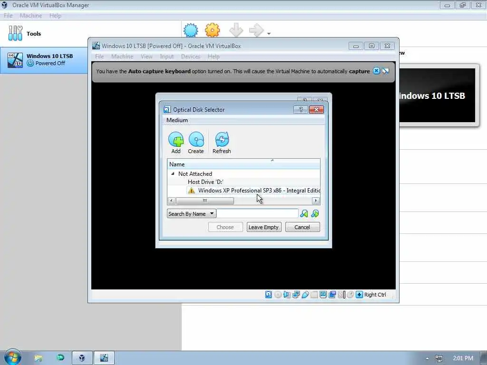Click the Windows 10 LTSB preview thumbnail

pyautogui.click(x=438, y=95)
